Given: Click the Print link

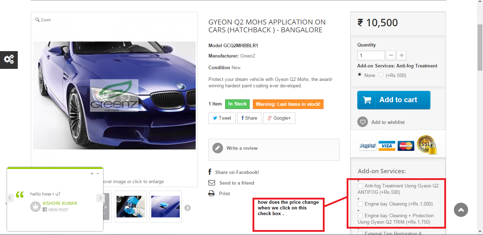Looking at the screenshot, I should pyautogui.click(x=224, y=193).
